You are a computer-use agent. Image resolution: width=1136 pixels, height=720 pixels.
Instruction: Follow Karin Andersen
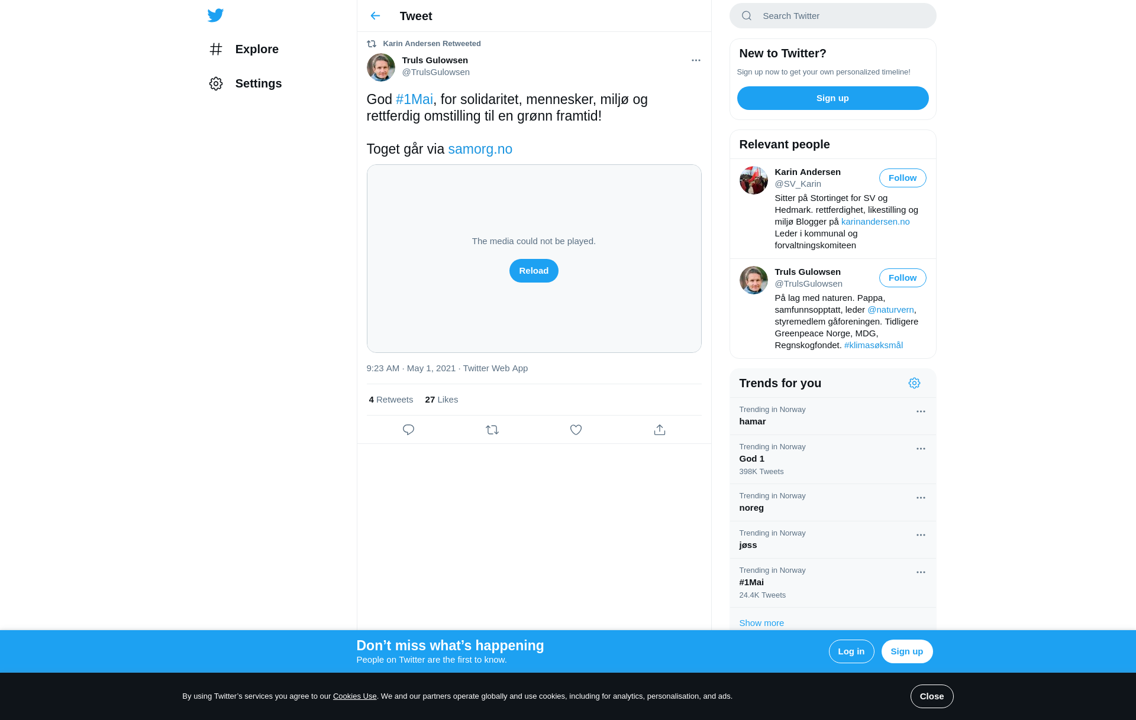point(902,178)
